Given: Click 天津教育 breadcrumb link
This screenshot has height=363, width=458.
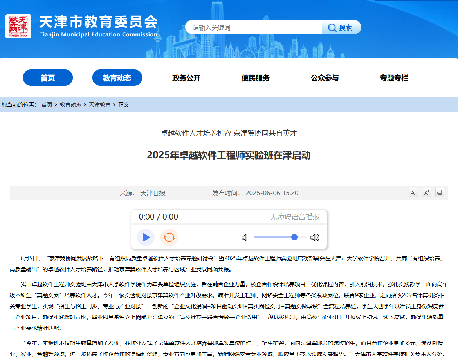Looking at the screenshot, I should pyautogui.click(x=100, y=105).
